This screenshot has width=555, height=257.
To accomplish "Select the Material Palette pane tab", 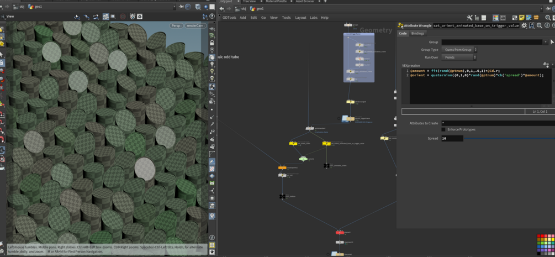I will pyautogui.click(x=276, y=2).
